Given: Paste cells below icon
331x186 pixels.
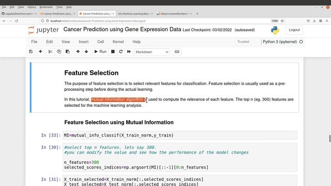Looking at the screenshot, I should coord(68,52).
